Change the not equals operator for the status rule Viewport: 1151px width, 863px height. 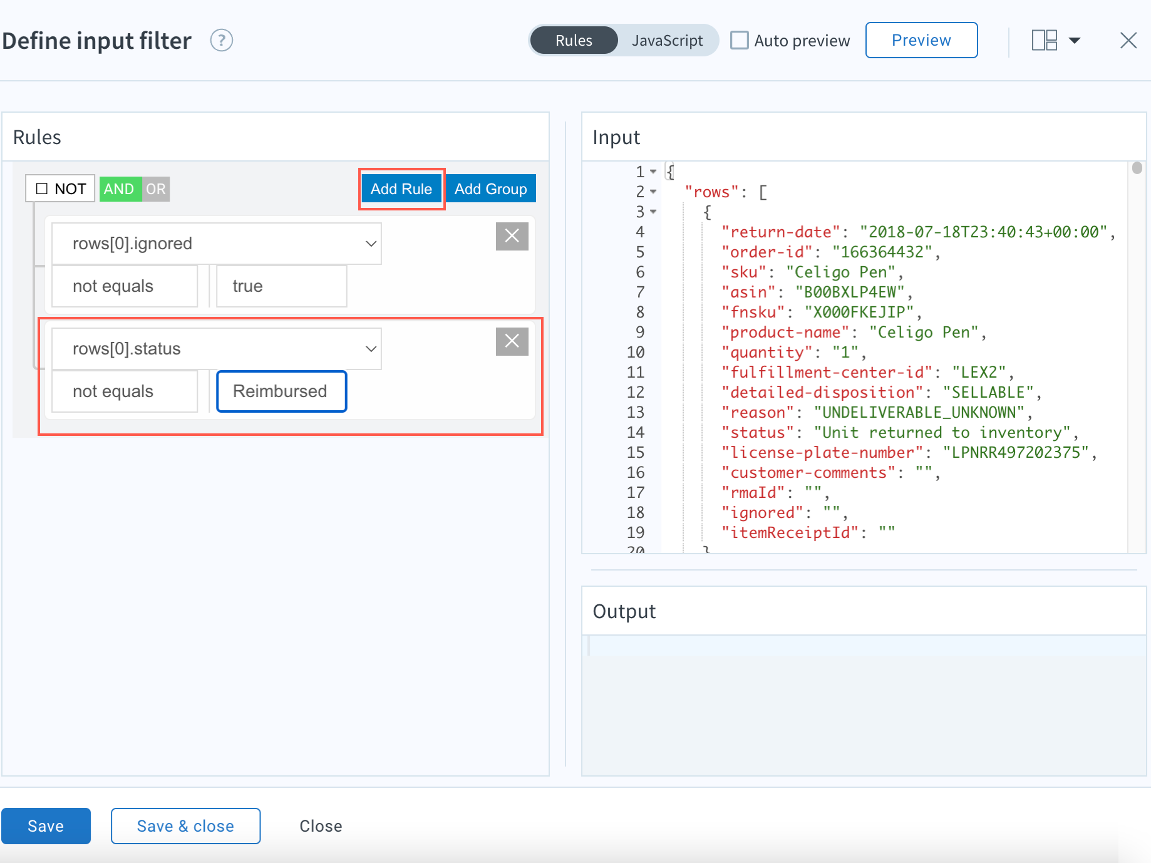point(125,391)
